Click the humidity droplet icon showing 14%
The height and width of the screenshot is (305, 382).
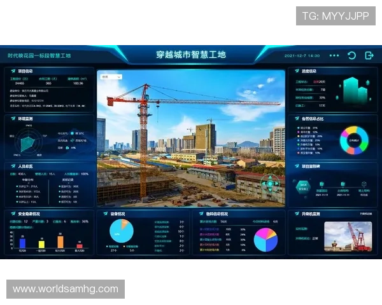(x=67, y=147)
